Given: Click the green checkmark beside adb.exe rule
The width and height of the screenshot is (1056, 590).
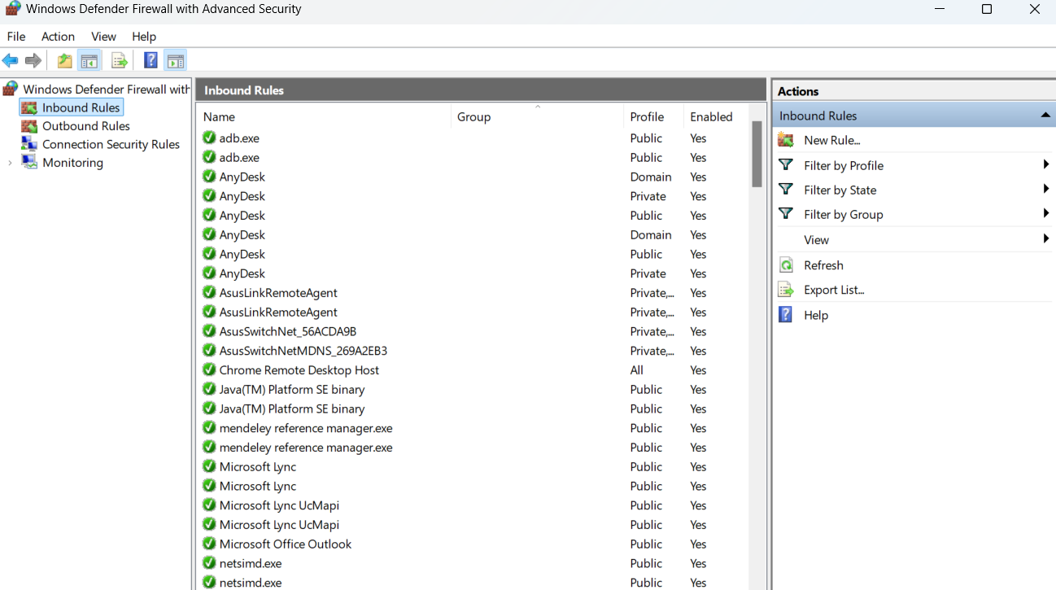Looking at the screenshot, I should 210,138.
